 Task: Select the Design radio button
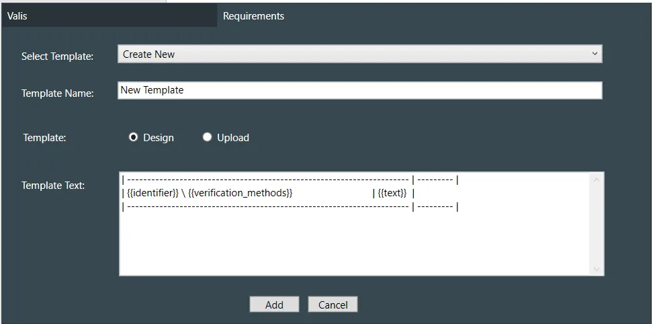click(134, 137)
